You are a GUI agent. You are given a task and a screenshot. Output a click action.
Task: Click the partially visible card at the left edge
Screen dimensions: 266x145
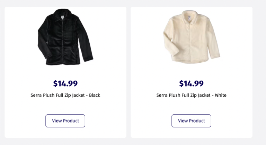coord(0,72)
